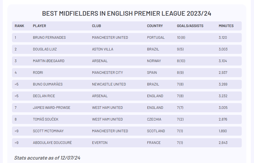Click the table title heading
Viewport: 254px width, 163px height.
[127, 13]
